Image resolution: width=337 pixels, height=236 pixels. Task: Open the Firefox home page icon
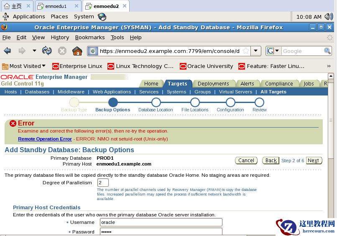coord(77,51)
